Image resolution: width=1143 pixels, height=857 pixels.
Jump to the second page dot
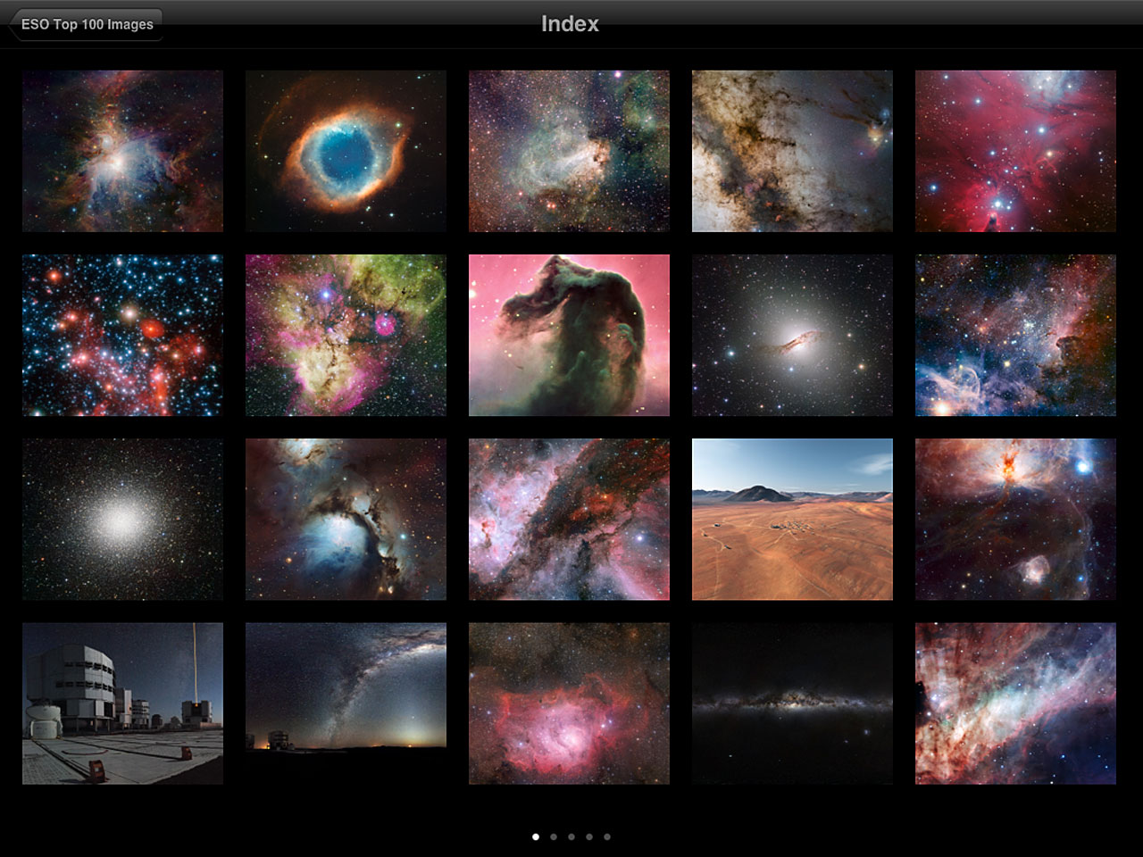pyautogui.click(x=554, y=836)
